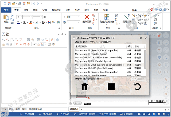171x117 pixels.
Task: Click the Open folder icon in quick access toolbar
Action: tap(13, 4)
